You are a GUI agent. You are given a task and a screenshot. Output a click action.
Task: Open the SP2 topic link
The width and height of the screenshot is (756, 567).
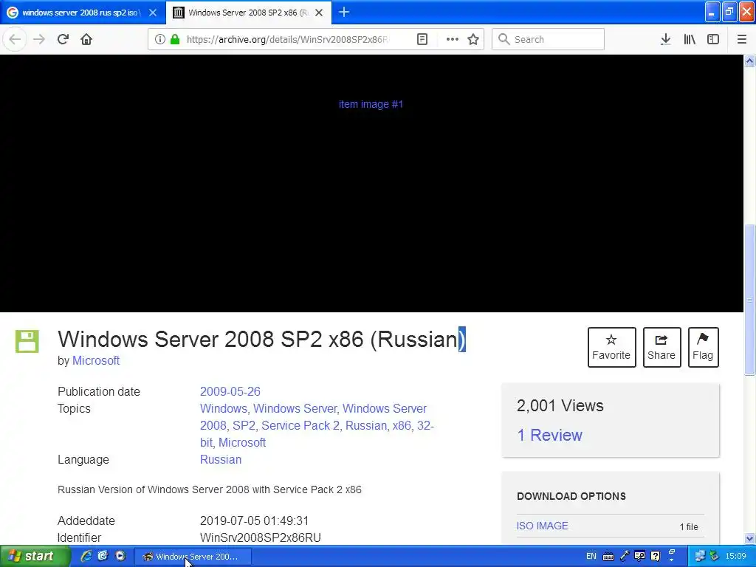point(244,426)
